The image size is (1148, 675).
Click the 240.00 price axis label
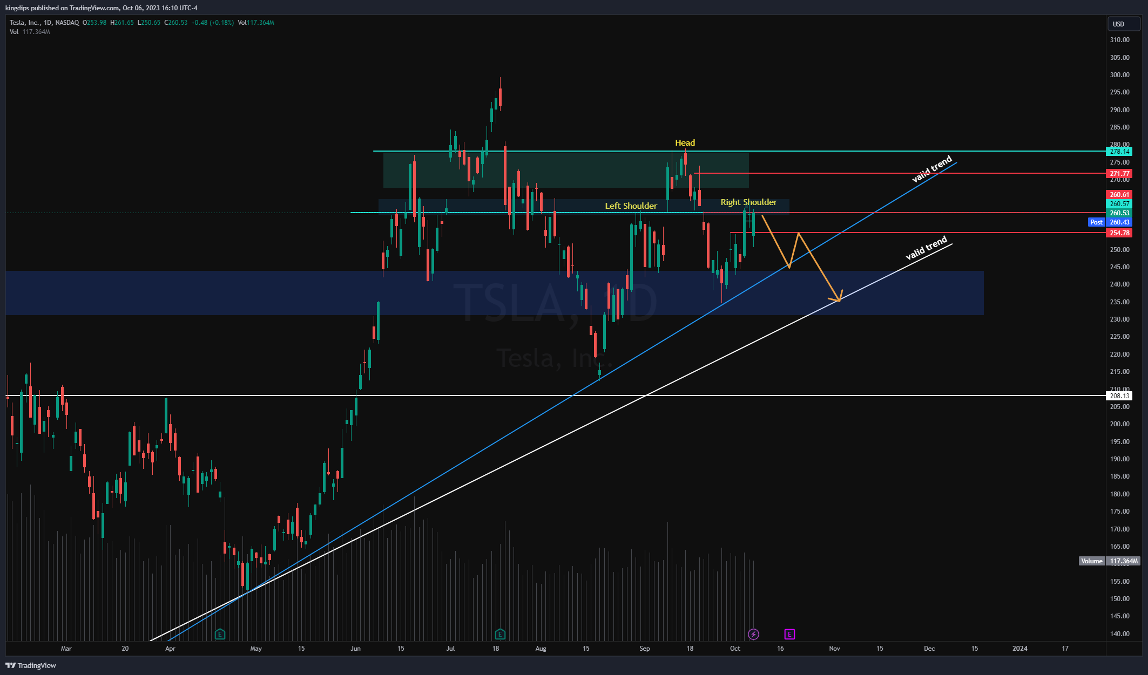[1119, 284]
